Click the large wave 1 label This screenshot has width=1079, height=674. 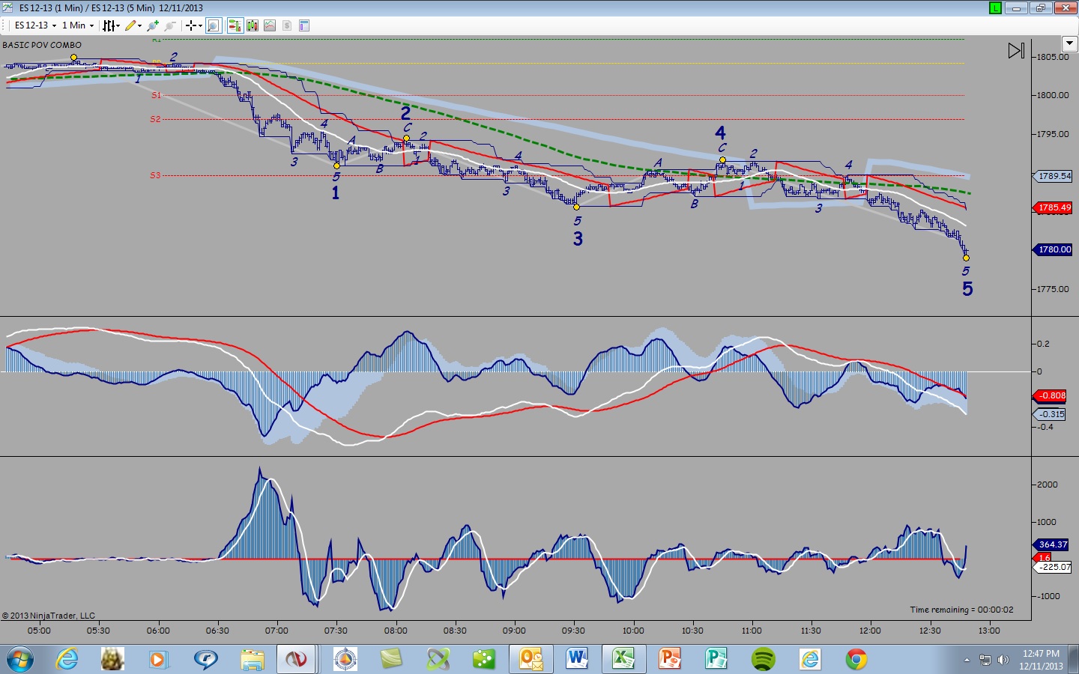pos(336,193)
